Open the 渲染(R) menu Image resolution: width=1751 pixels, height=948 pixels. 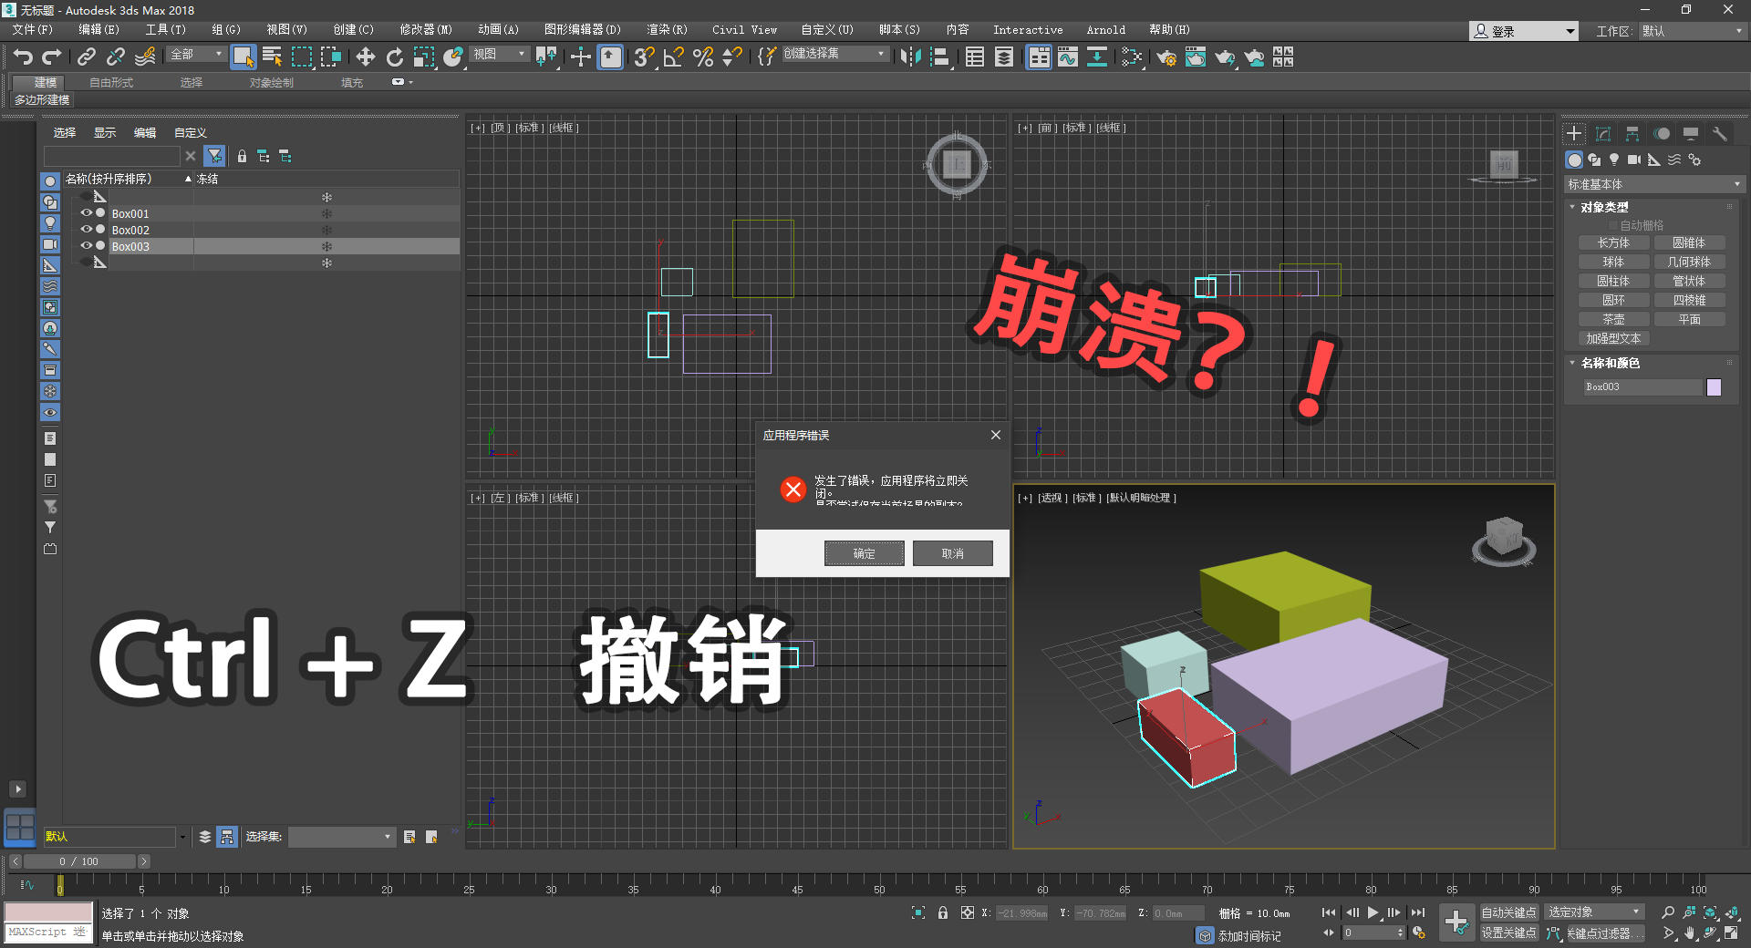tap(666, 30)
